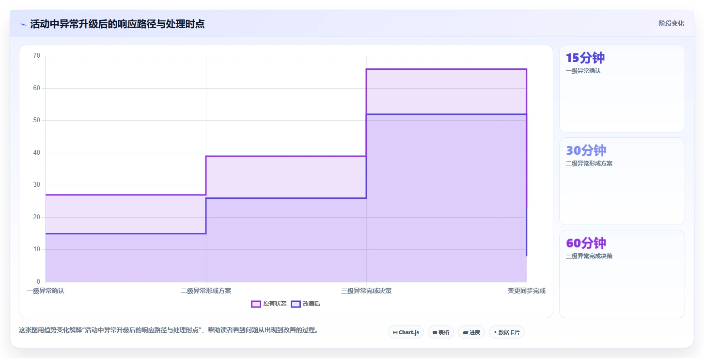
Task: Click the 二级异常形成方案 card caption
Action: click(x=589, y=163)
